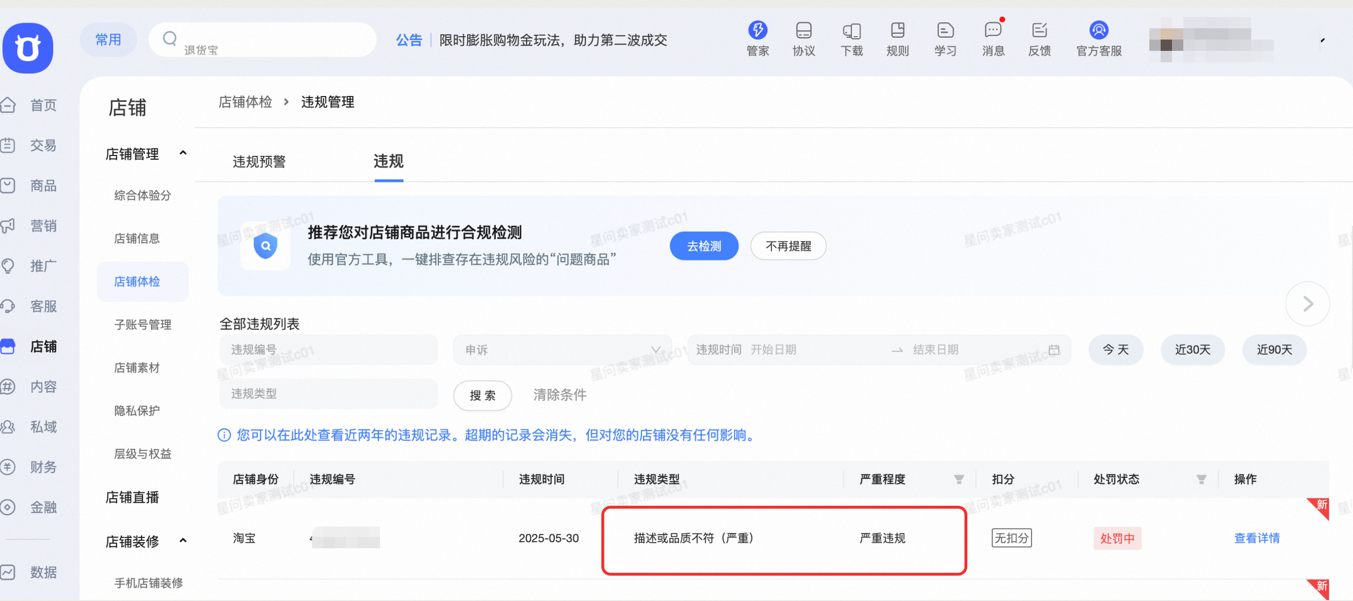Image resolution: width=1353 pixels, height=601 pixels.
Task: Filter by 处罚状态 column funnel
Action: pyautogui.click(x=1201, y=479)
